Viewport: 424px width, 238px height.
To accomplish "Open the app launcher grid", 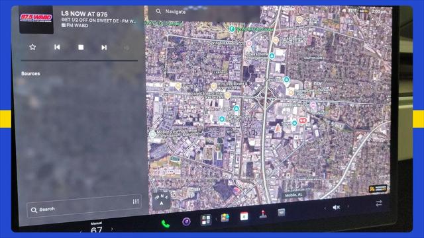I will pos(206,219).
